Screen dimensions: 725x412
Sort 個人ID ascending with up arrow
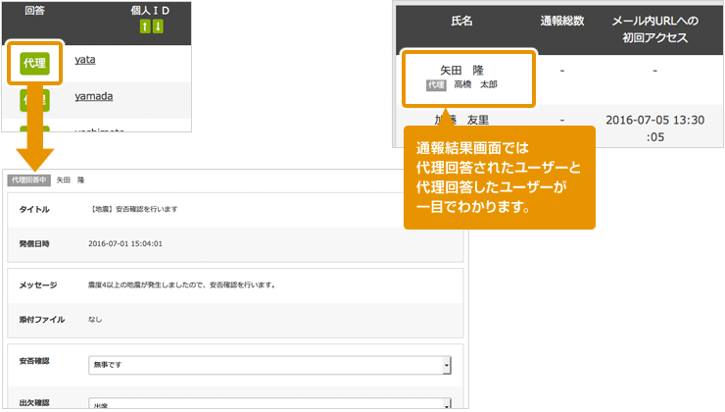[145, 26]
